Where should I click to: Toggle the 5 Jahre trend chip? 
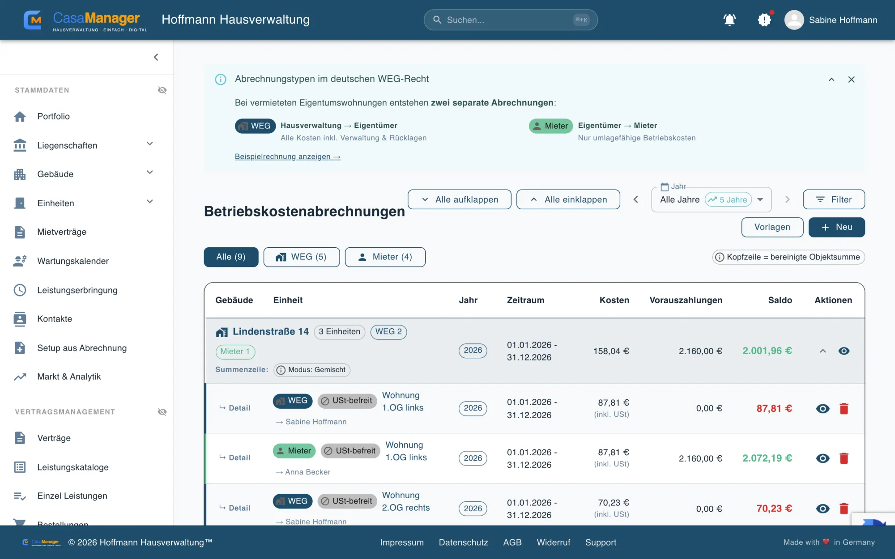(728, 199)
